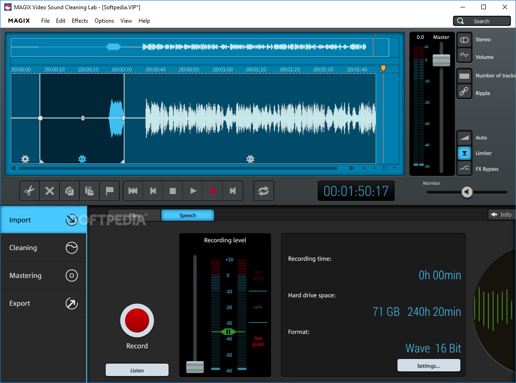Zoom in the timeline with plus
The width and height of the screenshot is (516, 383).
(x=364, y=168)
